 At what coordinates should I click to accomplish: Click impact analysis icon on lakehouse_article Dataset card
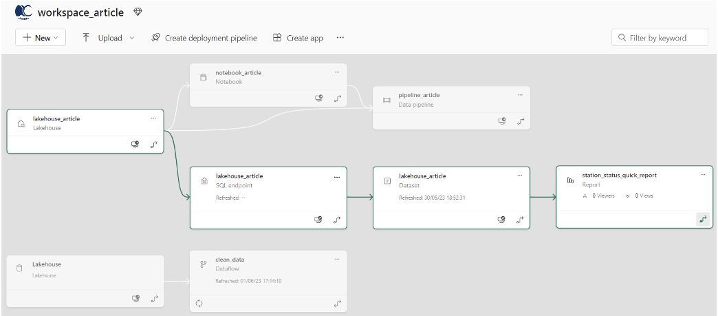pos(502,220)
